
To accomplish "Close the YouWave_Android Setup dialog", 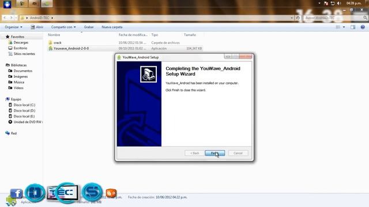I will pos(246,56).
